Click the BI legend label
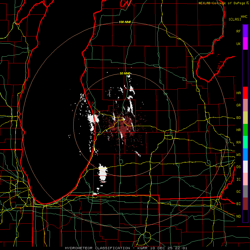This screenshot has height=250, width=250. click(x=238, y=204)
